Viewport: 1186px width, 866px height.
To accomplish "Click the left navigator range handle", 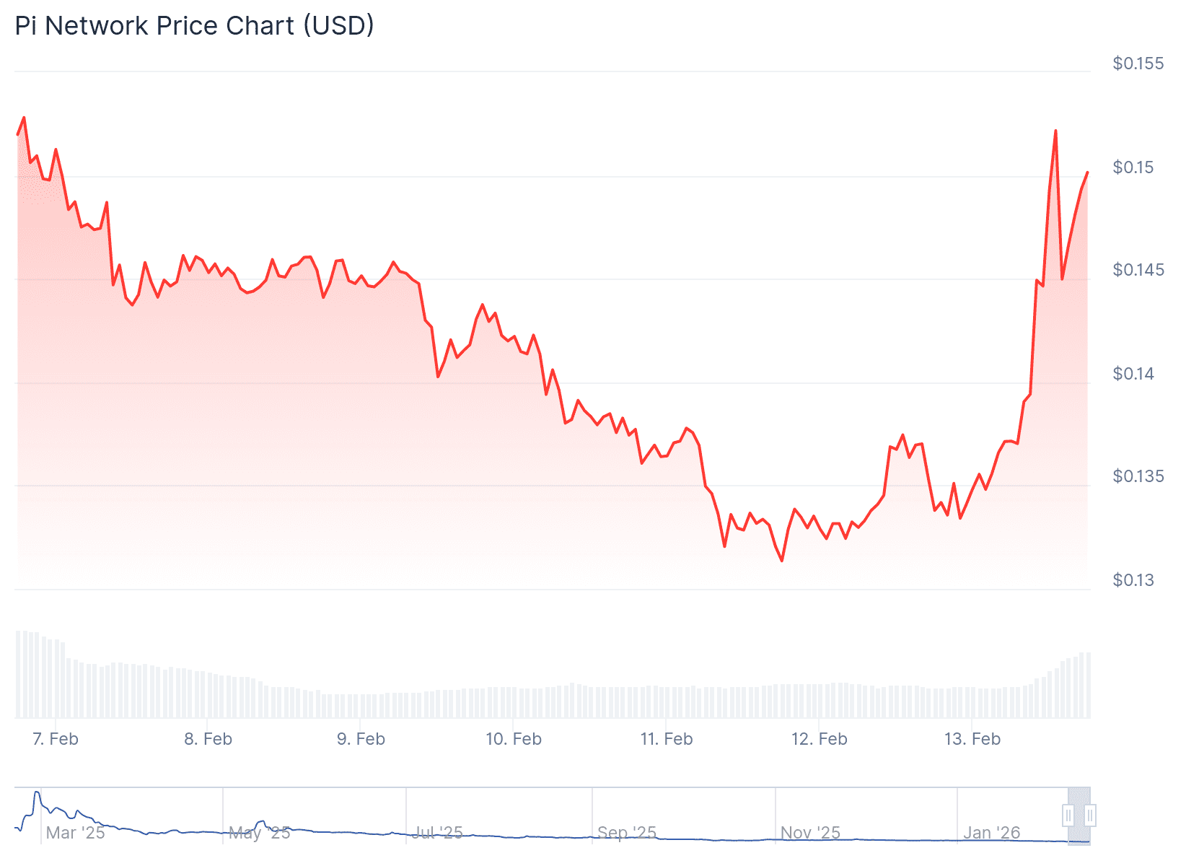I will (x=1068, y=815).
